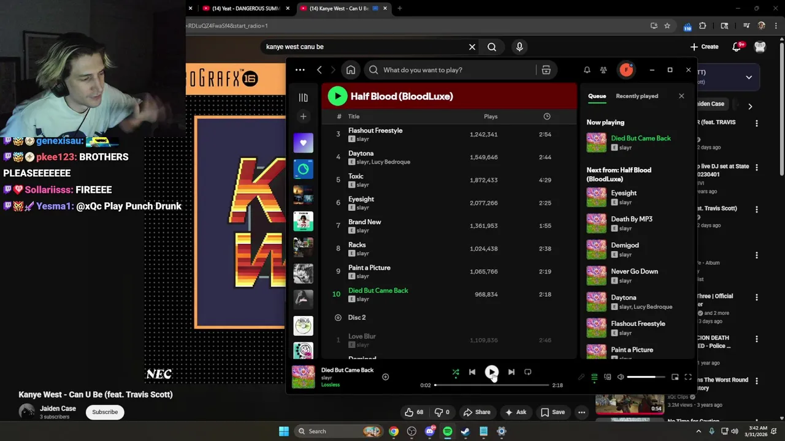This screenshot has height=441, width=785.
Task: Open Spotify Browse icon in search bar
Action: click(x=546, y=70)
